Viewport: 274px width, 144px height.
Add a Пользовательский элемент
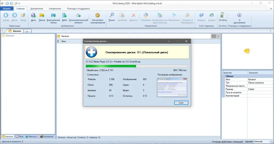click(78, 18)
